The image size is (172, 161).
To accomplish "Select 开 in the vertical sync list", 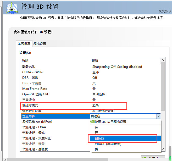I will coord(125,133).
